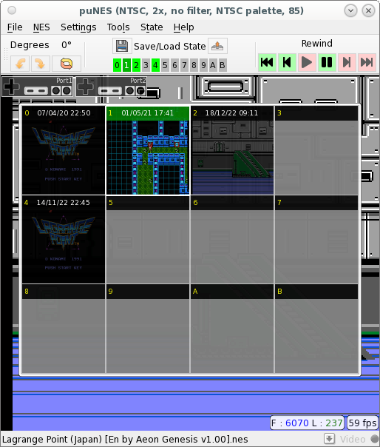
Task: Click the orange flip screen icon
Action: (67, 64)
